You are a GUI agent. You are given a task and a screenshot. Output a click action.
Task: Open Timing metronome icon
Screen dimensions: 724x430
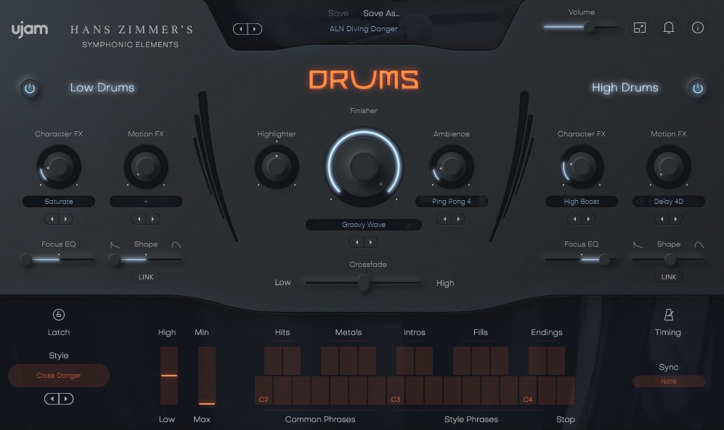669,315
